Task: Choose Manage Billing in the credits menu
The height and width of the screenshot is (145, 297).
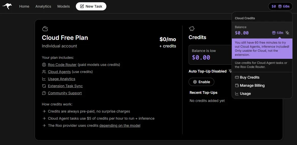Action: pos(252,85)
